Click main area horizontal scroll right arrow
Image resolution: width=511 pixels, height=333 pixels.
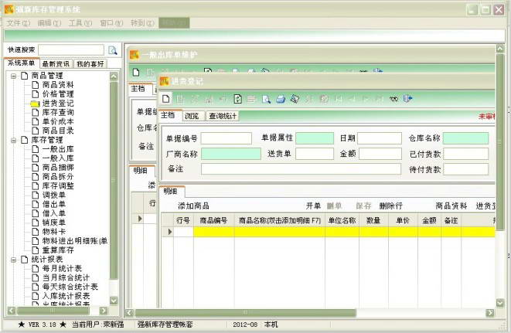[x=490, y=313]
